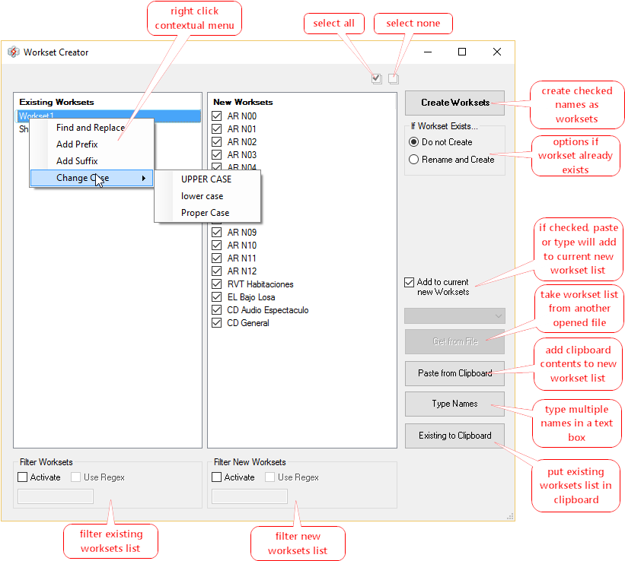Click the Workset Creator title bar icon
This screenshot has height=561, width=625.
[14, 52]
